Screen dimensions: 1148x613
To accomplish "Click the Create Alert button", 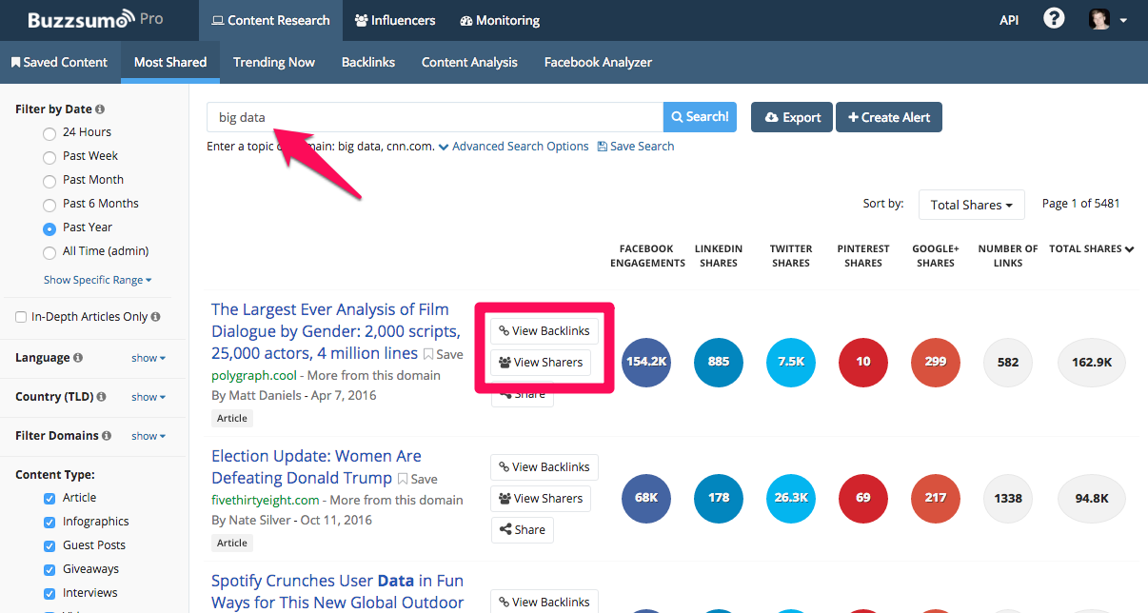I will pyautogui.click(x=889, y=117).
